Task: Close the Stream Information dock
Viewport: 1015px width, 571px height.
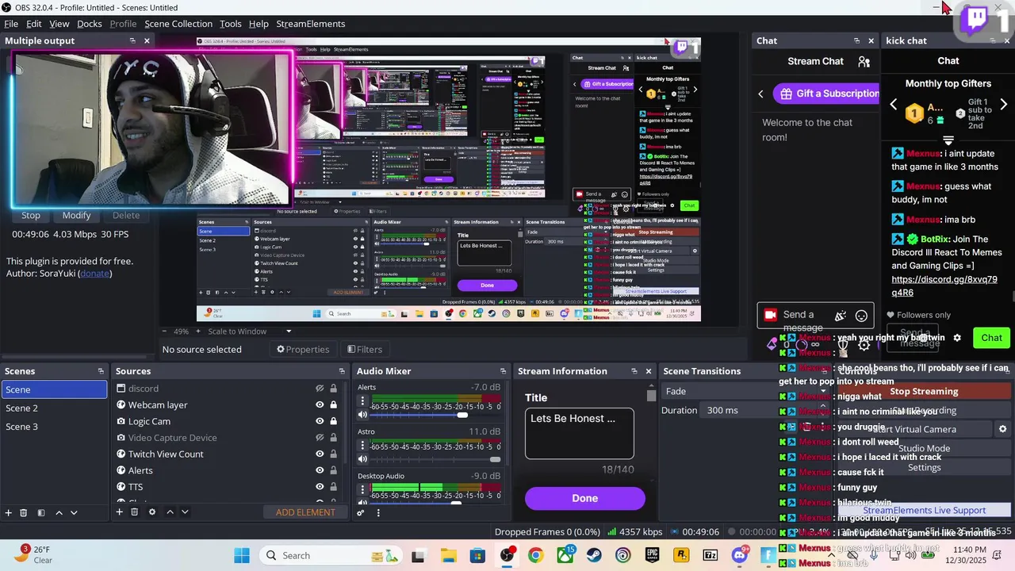Action: pyautogui.click(x=649, y=371)
